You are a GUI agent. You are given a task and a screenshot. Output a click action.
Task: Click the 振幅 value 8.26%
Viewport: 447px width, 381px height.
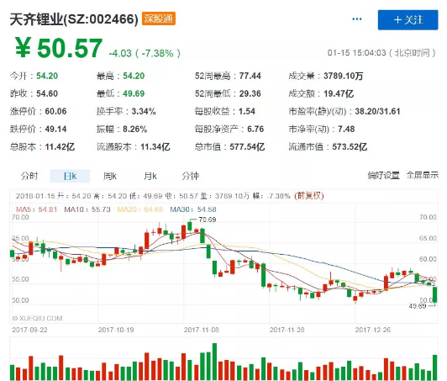point(134,129)
